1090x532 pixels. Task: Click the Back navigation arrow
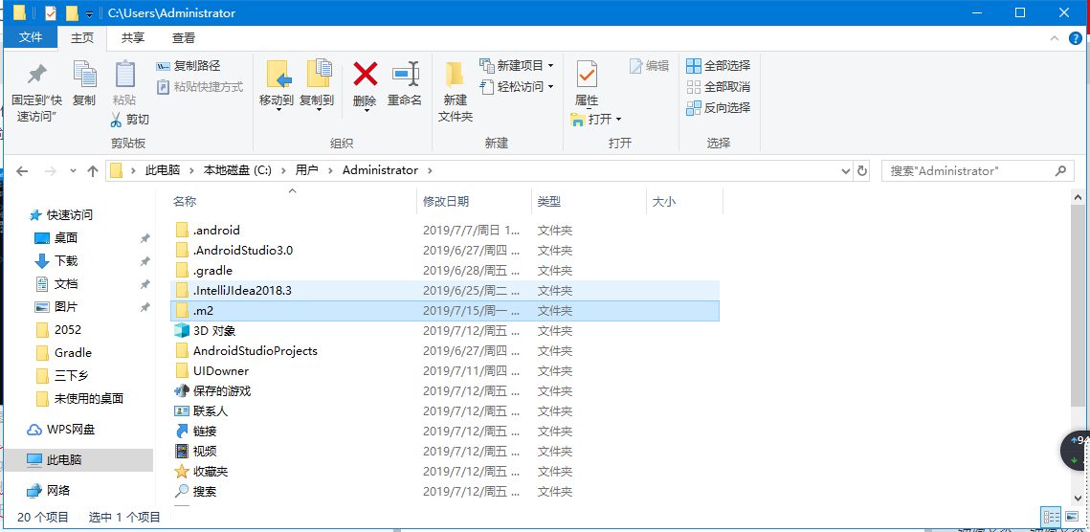[22, 171]
